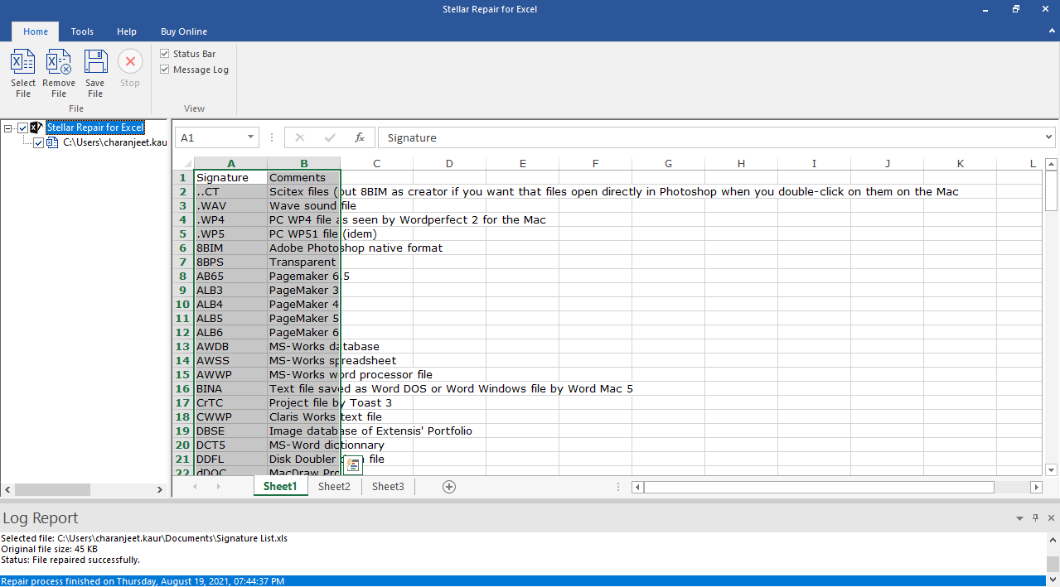Click the tree panel scroll right arrow
Screen dimensions: 1060x587
(x=160, y=489)
